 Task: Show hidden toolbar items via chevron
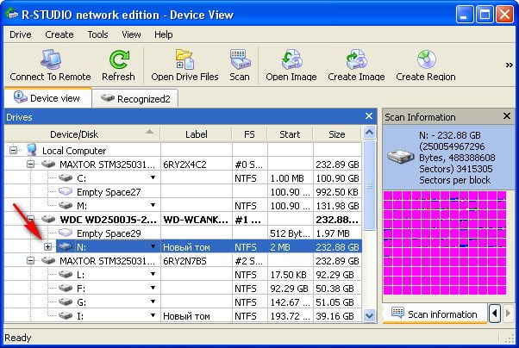[x=509, y=65]
